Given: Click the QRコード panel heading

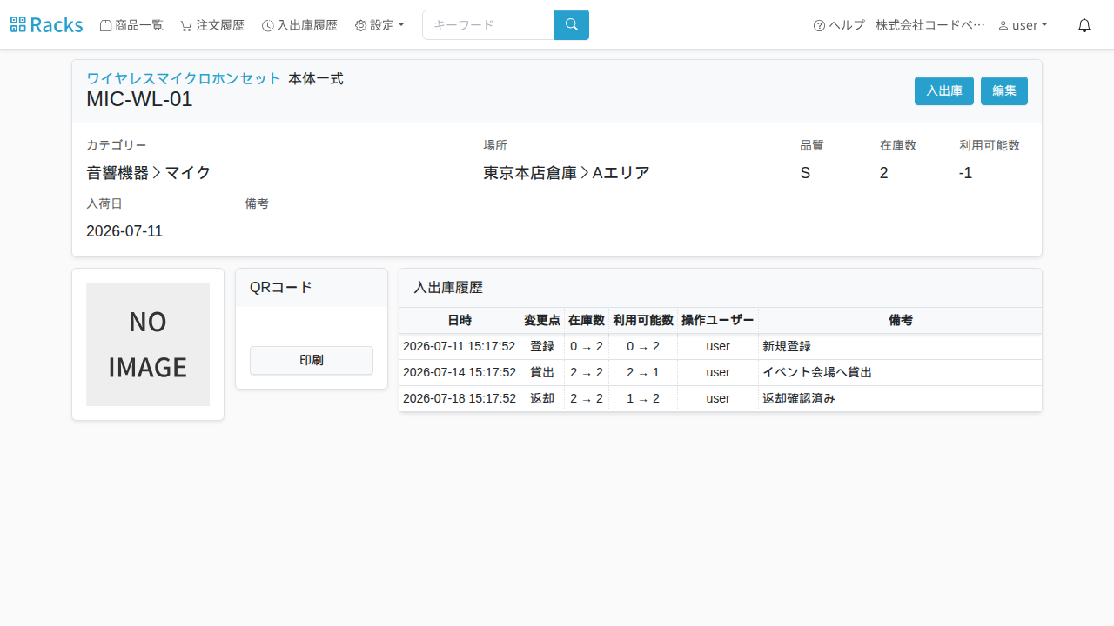Looking at the screenshot, I should click(281, 288).
